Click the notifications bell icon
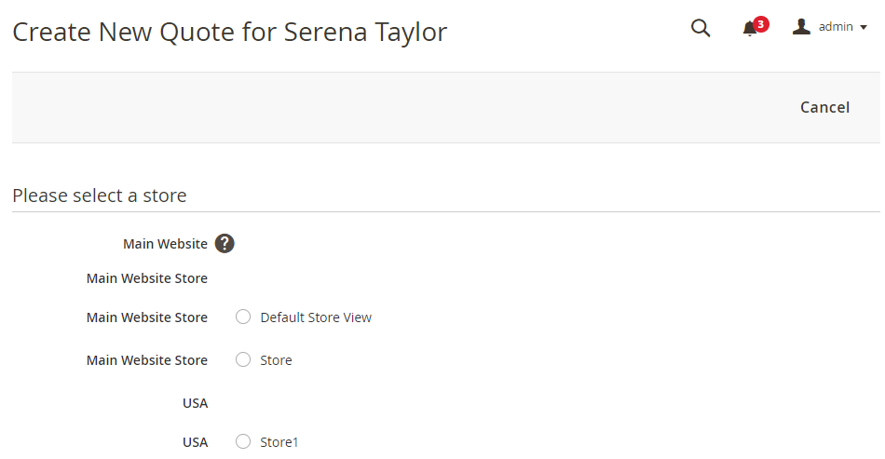The image size is (885, 459). pyautogui.click(x=749, y=29)
